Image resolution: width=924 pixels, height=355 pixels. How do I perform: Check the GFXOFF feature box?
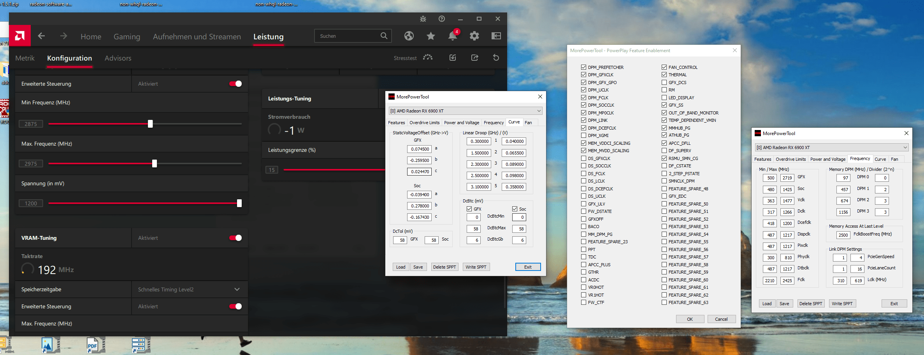coord(583,219)
